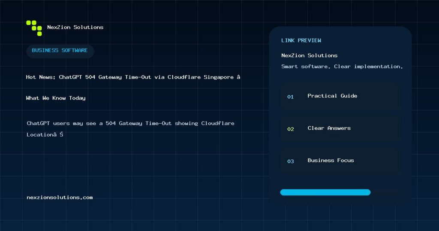
Task: Select the BUSINESS SOFTWARE category badge
Action: pos(60,51)
